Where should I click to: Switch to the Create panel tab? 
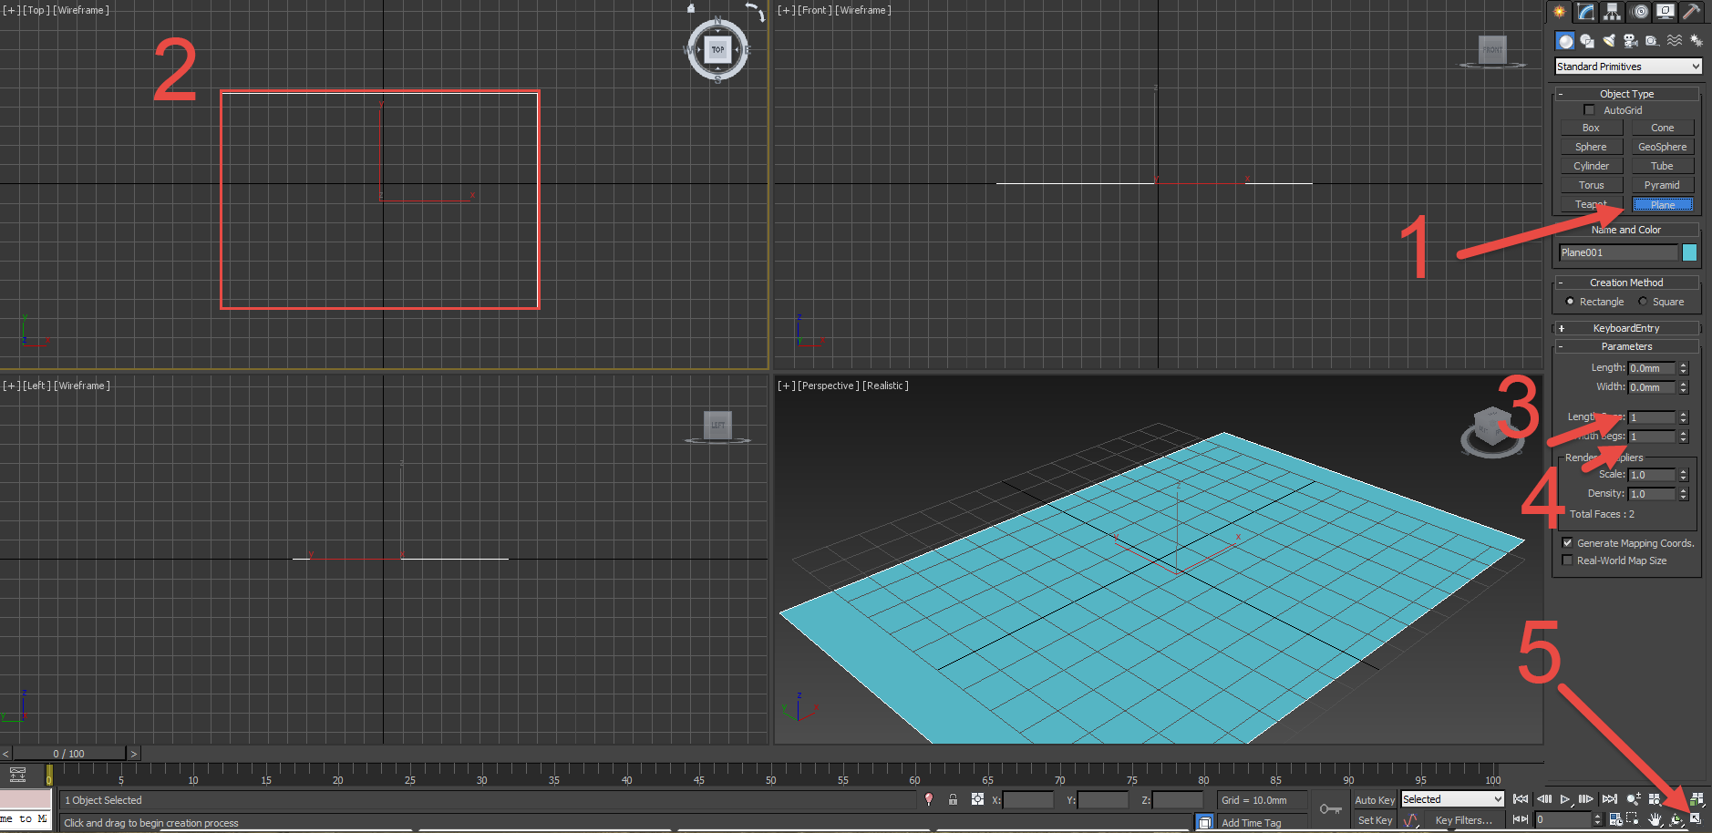pyautogui.click(x=1560, y=12)
